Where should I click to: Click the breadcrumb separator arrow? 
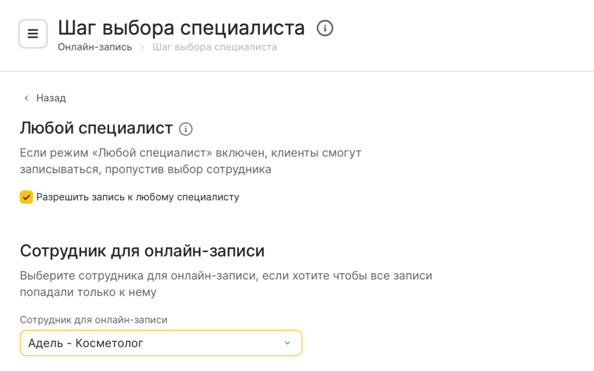coord(142,47)
